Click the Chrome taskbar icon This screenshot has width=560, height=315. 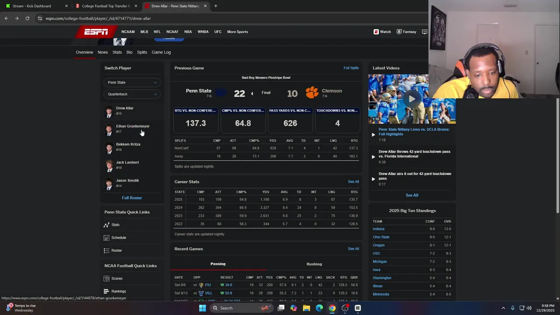click(332, 308)
